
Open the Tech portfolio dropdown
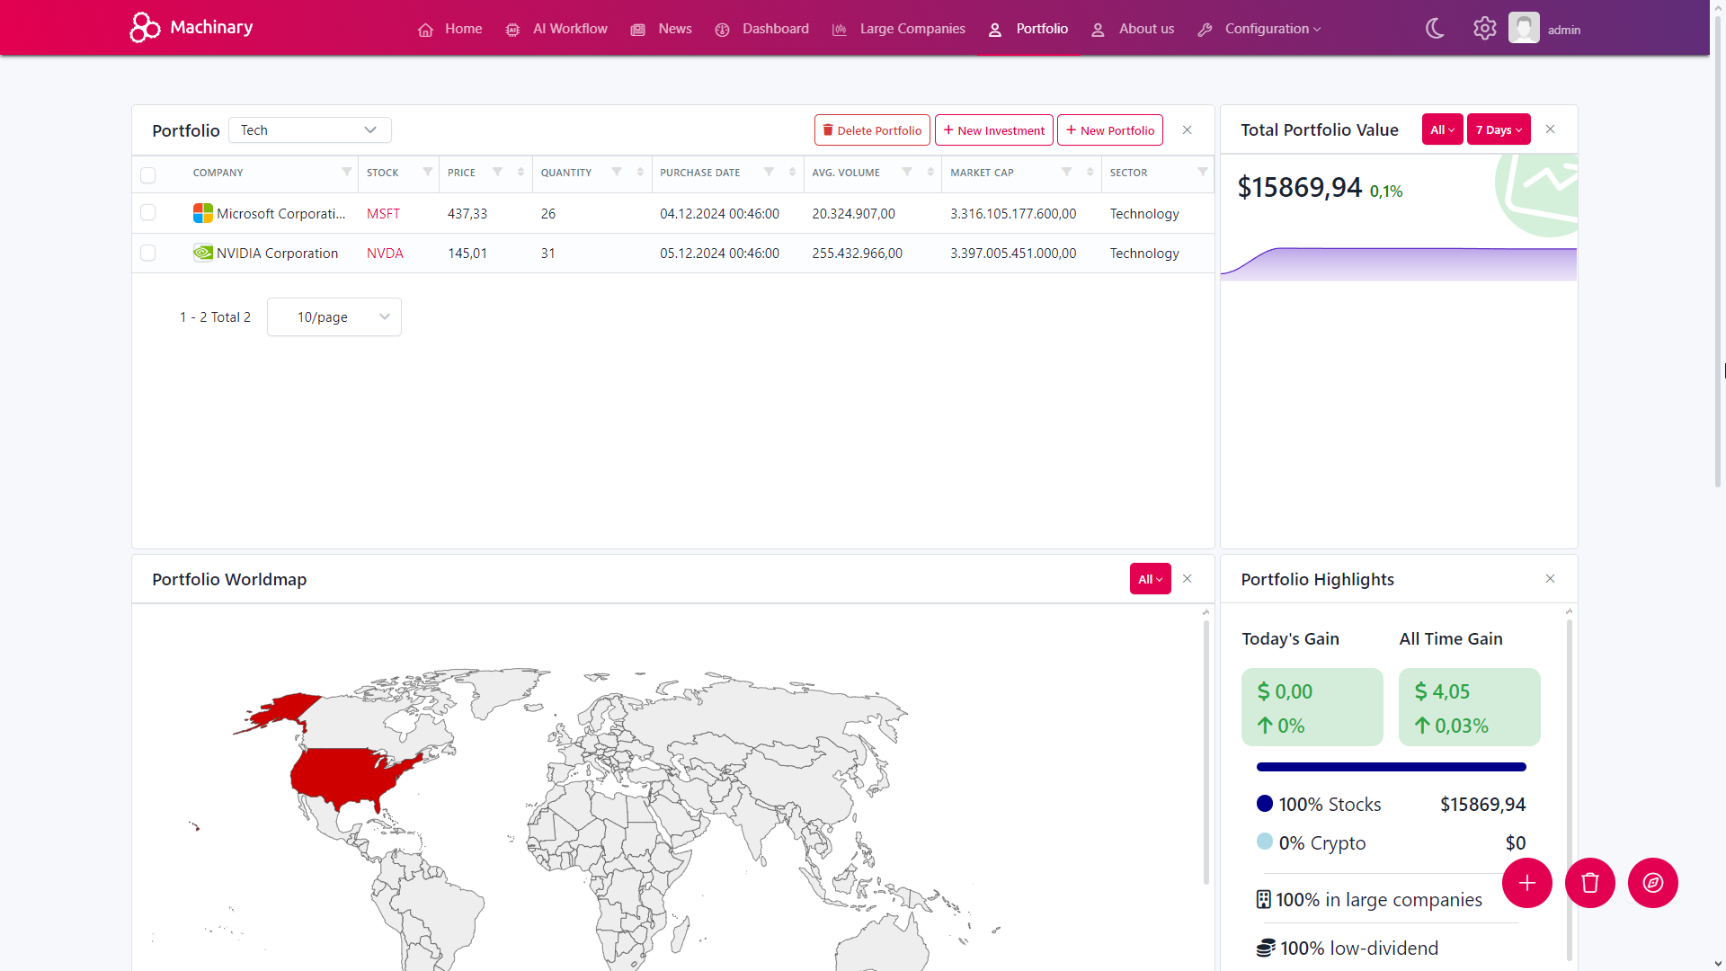(309, 130)
